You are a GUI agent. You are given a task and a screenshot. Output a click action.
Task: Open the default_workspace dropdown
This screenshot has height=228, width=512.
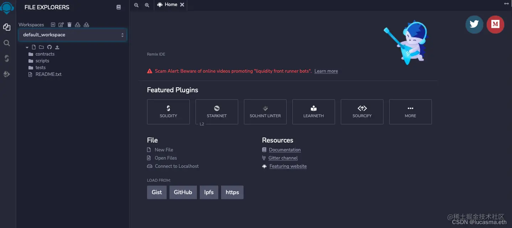click(x=73, y=35)
